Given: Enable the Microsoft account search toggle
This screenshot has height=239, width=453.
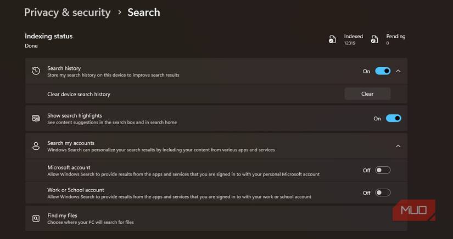Looking at the screenshot, I should (x=383, y=170).
